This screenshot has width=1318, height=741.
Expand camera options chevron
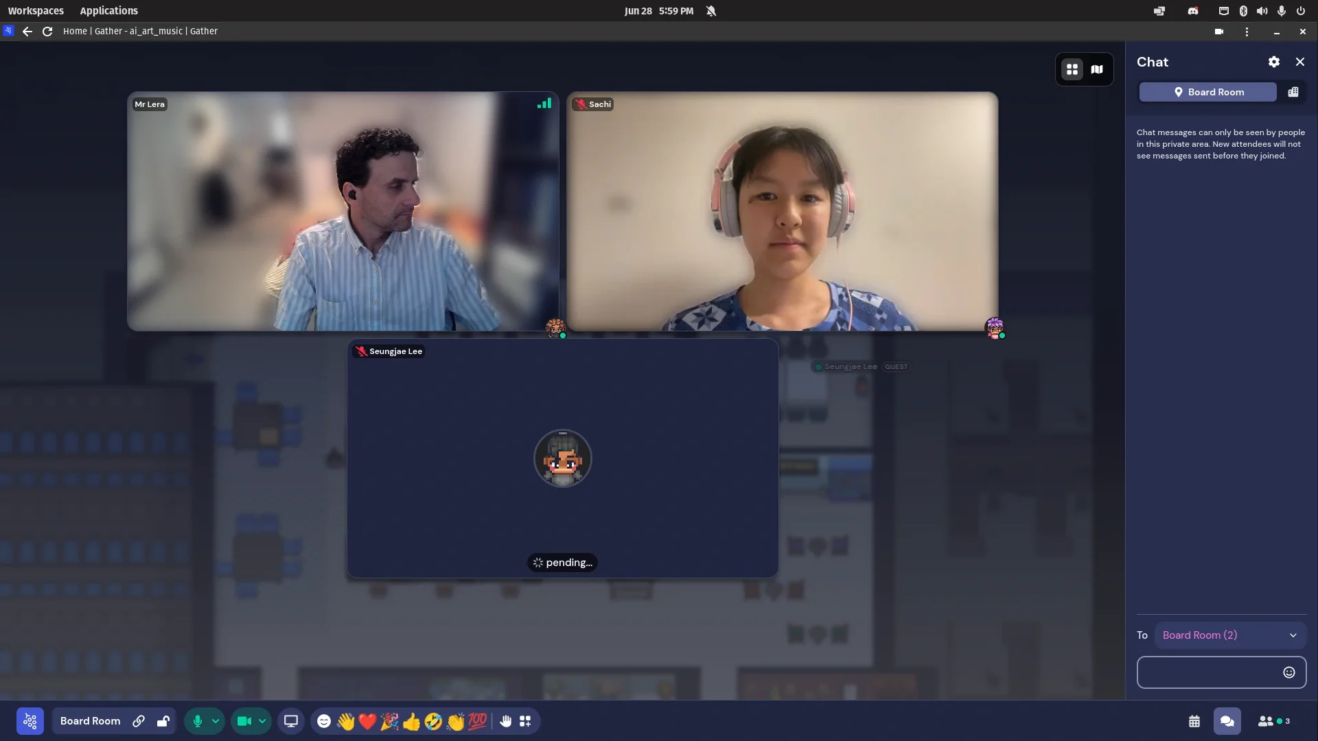(x=262, y=721)
